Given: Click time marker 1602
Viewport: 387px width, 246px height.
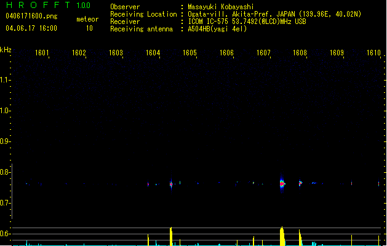Looking at the screenshot, I should click(79, 53).
